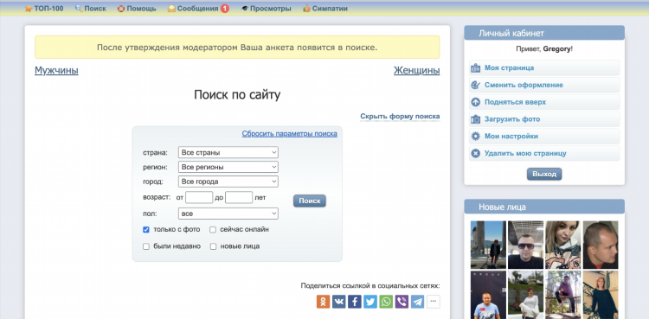
Task: Share link via Telegram icon
Action: click(x=418, y=302)
